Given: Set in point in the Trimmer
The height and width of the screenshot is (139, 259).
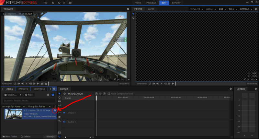Looking at the screenshot, I should (x=19, y=84).
